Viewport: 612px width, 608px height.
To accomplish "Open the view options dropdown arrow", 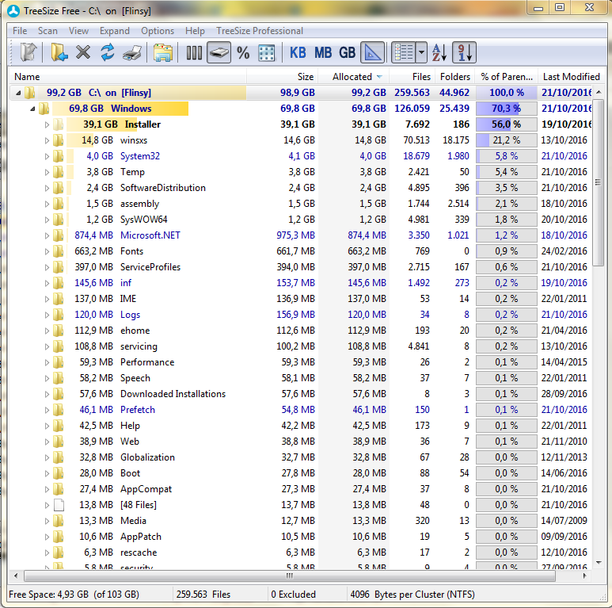I will pos(421,52).
